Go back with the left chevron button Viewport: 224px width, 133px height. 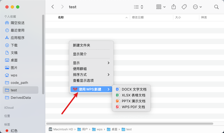53,7
